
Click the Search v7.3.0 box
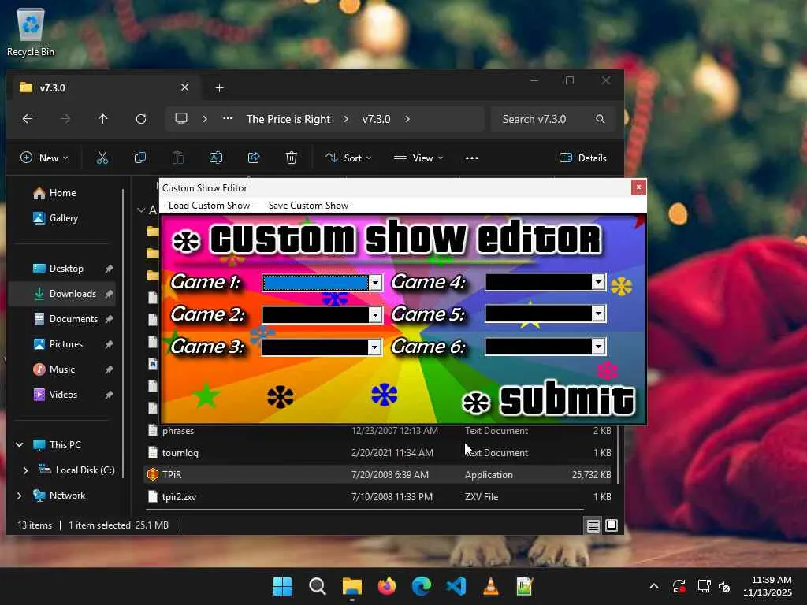click(552, 119)
